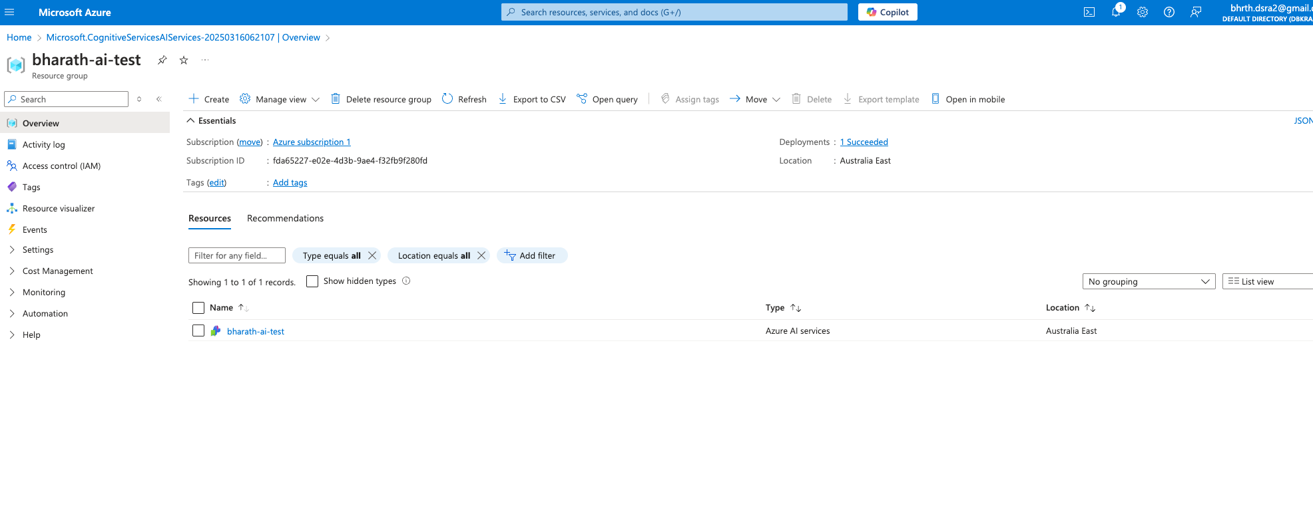Image resolution: width=1313 pixels, height=524 pixels.
Task: Open the Type equals all filter
Action: pos(332,255)
